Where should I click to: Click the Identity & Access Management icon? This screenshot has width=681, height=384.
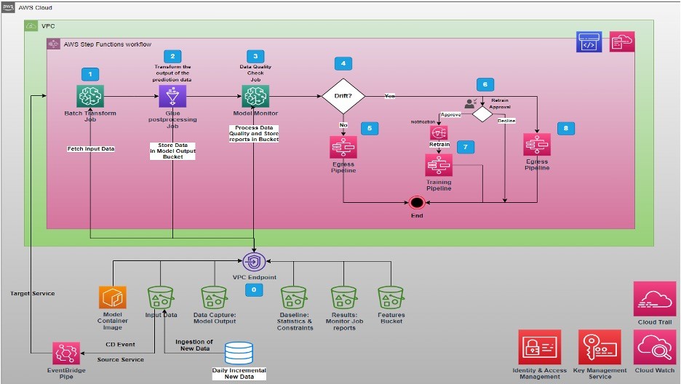539,346
